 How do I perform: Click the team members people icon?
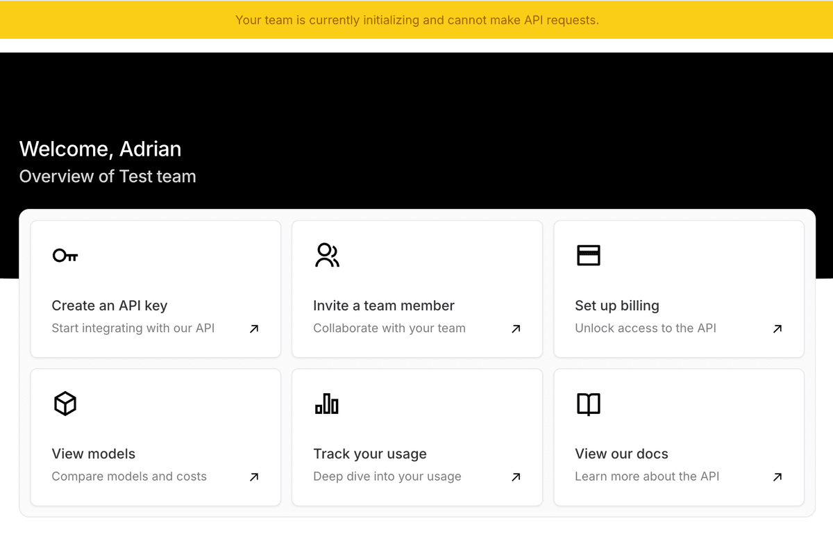tap(326, 255)
